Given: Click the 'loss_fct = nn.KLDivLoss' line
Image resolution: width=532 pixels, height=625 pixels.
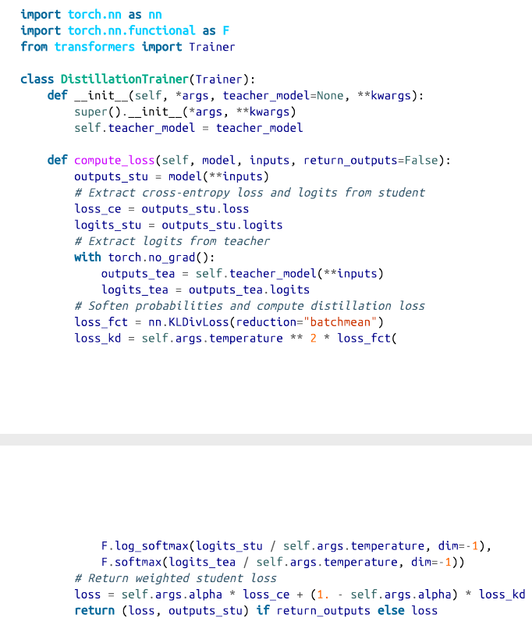Looking at the screenshot, I should coord(229,322).
